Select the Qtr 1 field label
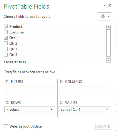 coord(14,38)
